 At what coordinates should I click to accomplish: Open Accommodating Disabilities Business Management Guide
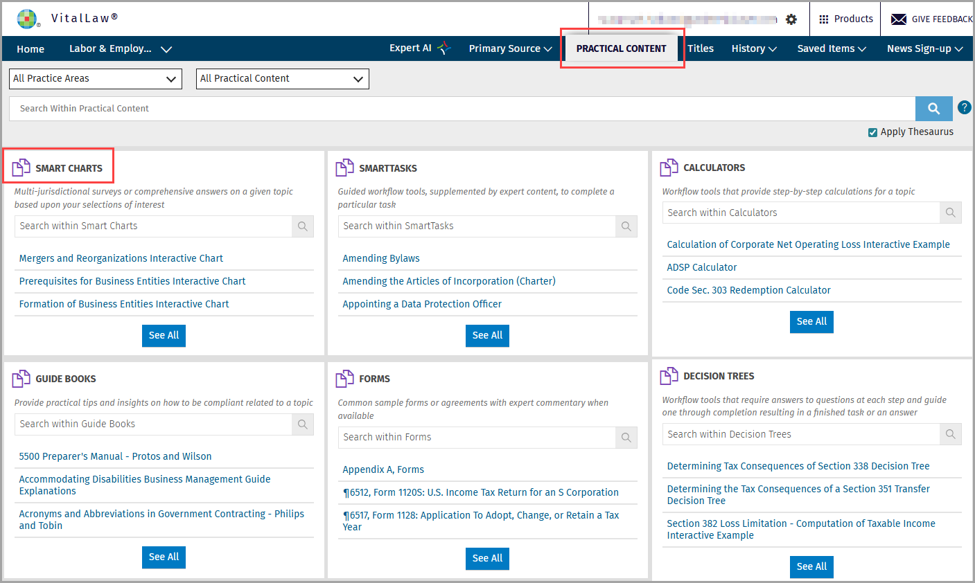click(145, 485)
